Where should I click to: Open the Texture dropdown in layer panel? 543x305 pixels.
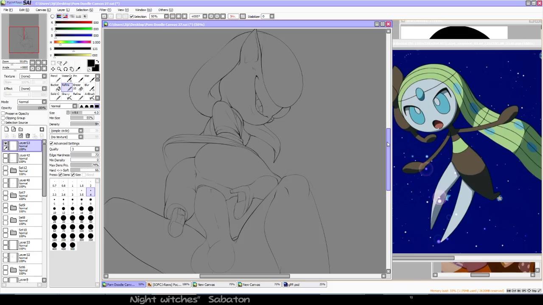(x=33, y=76)
